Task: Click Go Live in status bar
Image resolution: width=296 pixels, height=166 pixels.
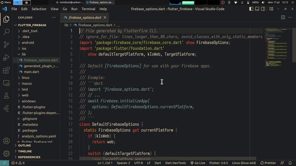Action: coord(197,163)
